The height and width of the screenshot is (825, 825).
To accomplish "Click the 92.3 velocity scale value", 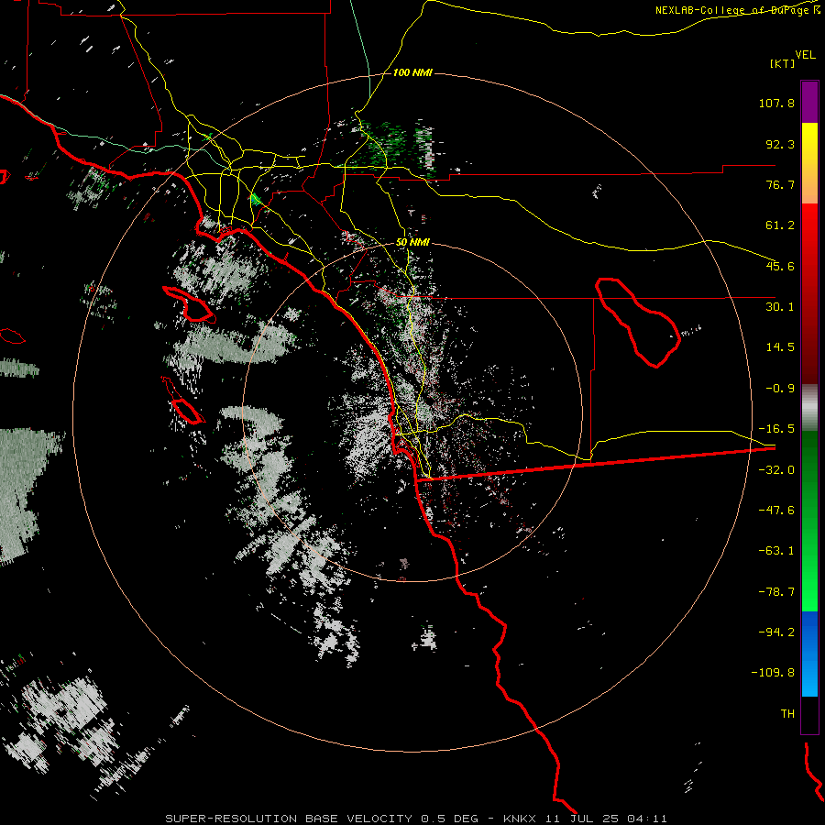I will [780, 144].
